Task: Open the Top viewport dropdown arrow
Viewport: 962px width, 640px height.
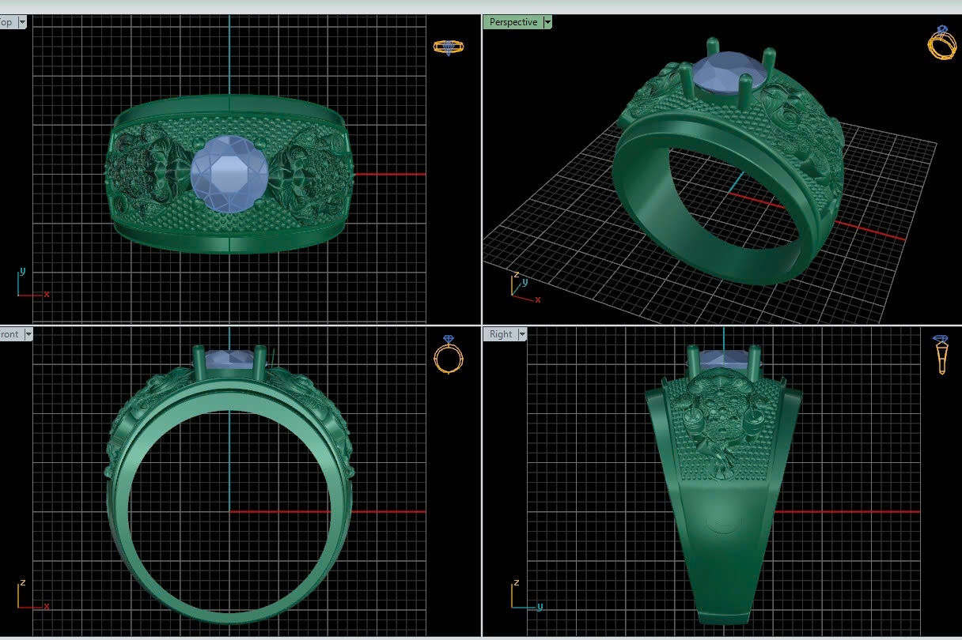Action: point(21,22)
